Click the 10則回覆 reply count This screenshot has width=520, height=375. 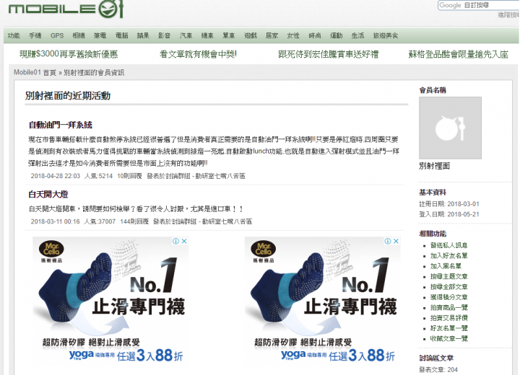pos(129,176)
